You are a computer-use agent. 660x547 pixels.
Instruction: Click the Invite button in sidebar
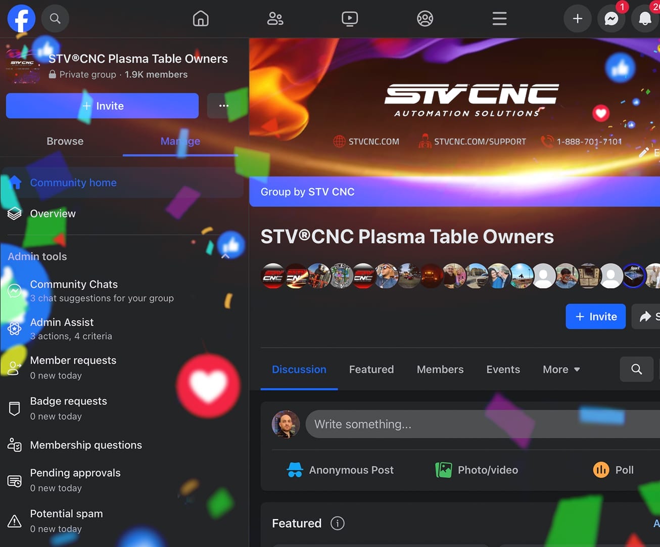(102, 106)
